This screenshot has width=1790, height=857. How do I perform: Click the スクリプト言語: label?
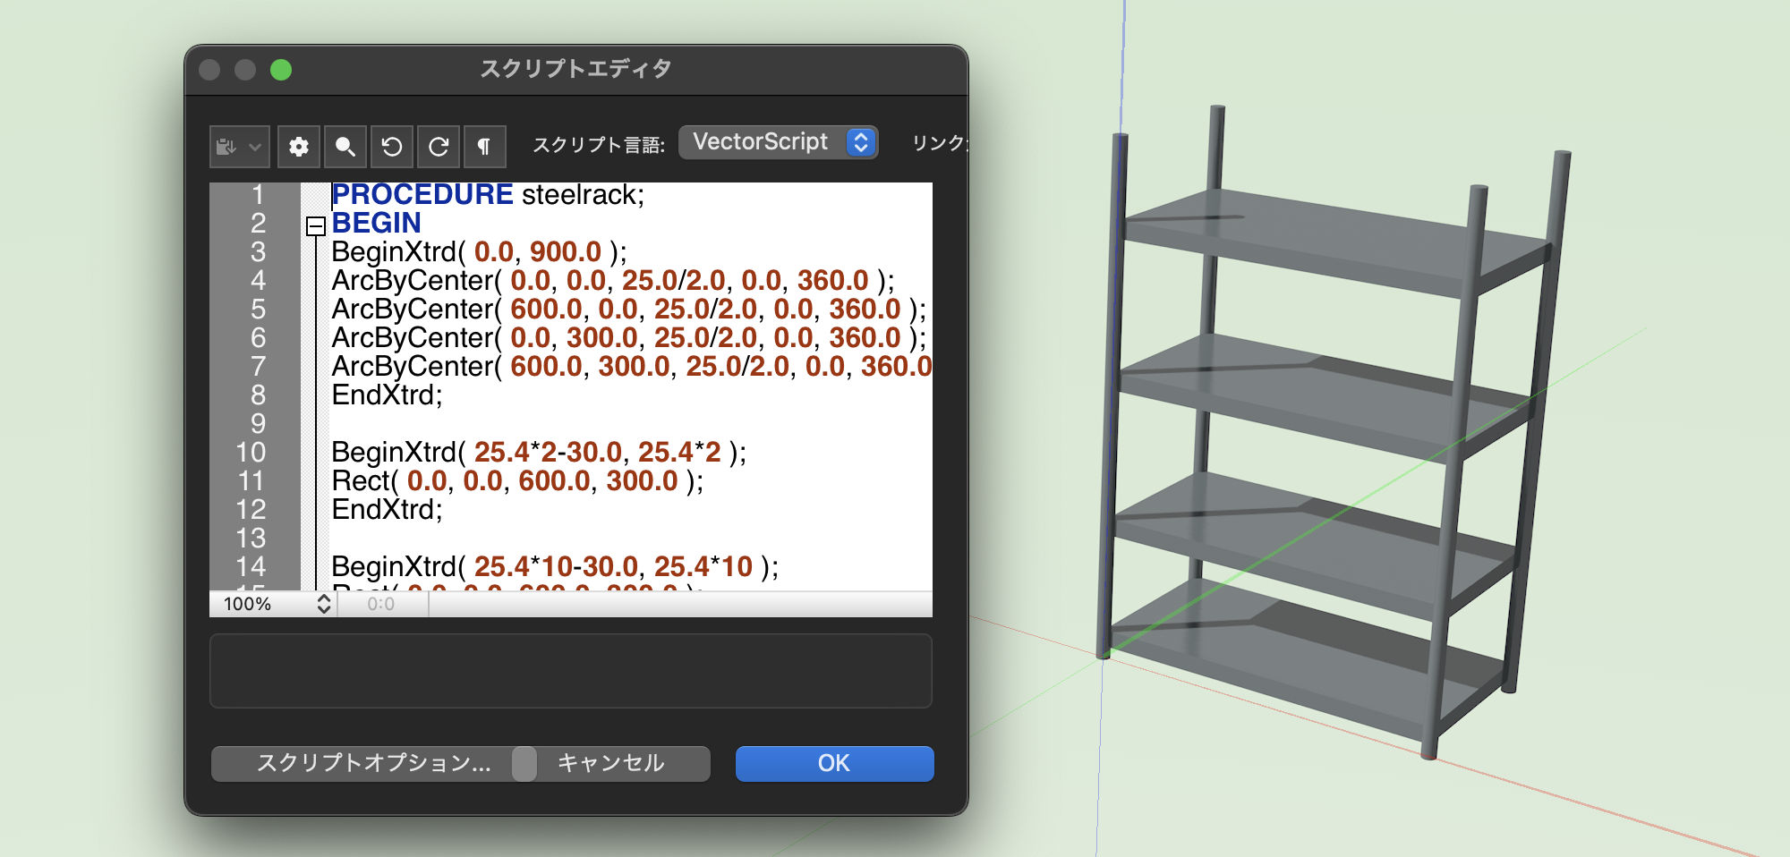(x=599, y=145)
